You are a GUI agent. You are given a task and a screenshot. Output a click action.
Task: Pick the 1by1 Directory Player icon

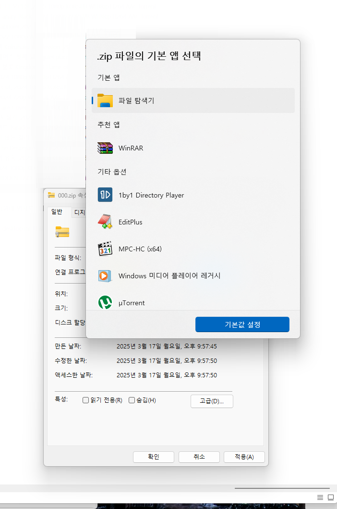pos(105,195)
